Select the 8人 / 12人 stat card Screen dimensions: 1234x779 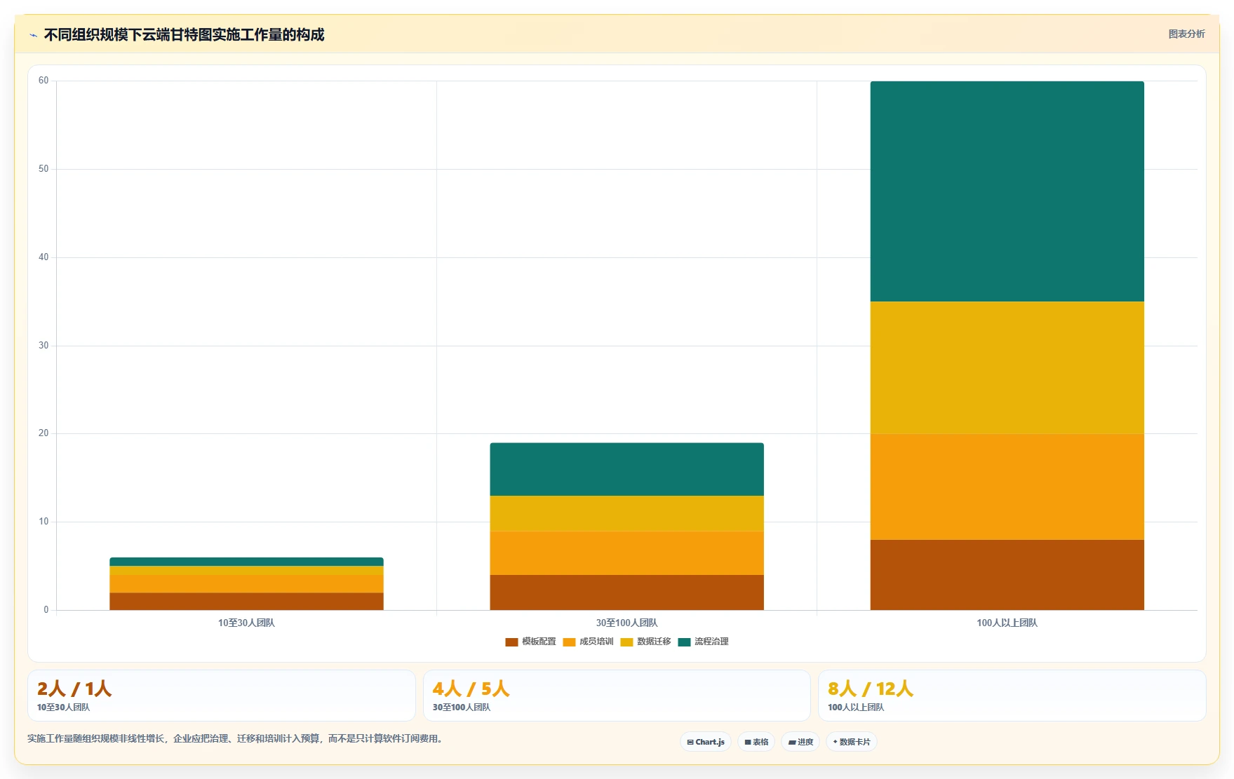point(1012,696)
